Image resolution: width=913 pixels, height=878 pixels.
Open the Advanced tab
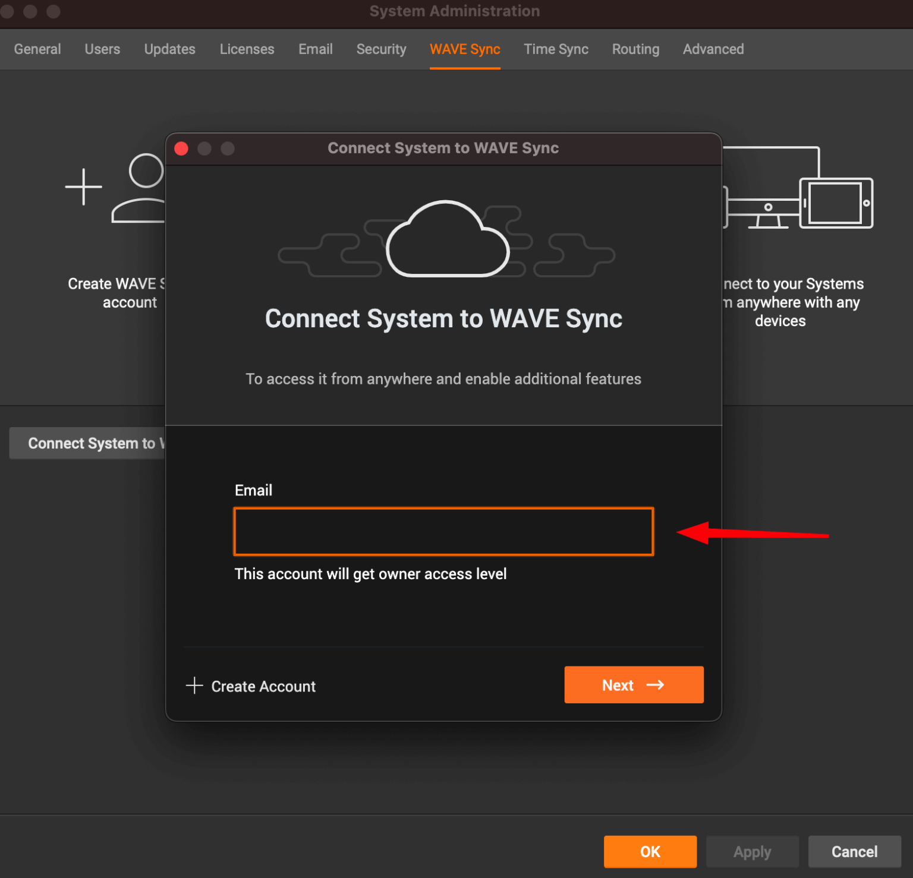713,49
